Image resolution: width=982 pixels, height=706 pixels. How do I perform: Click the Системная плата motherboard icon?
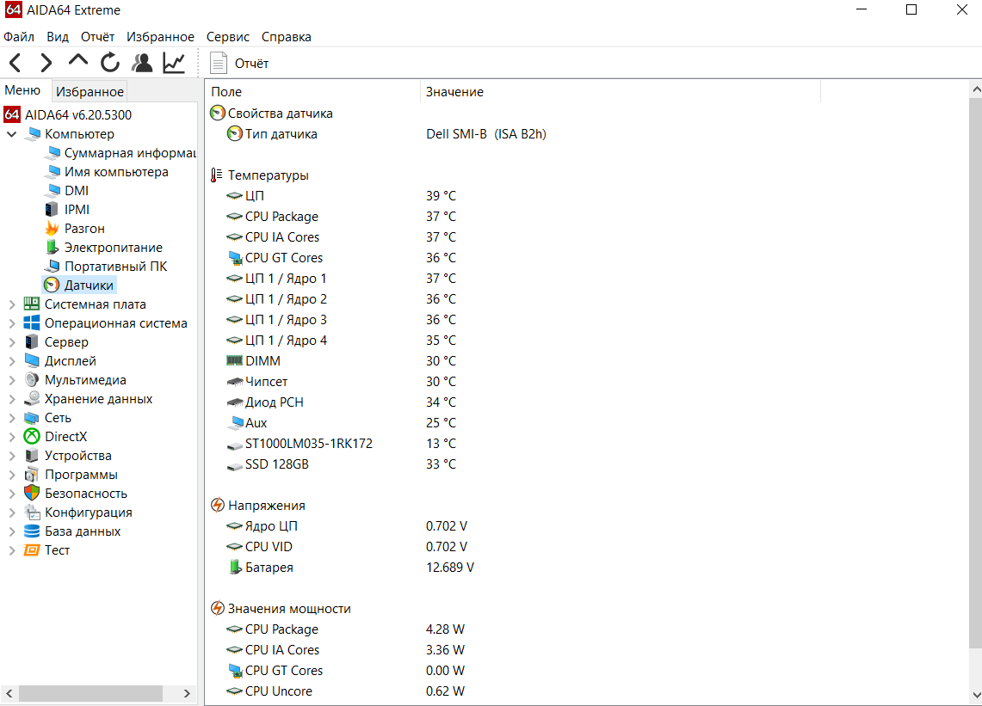tap(31, 304)
